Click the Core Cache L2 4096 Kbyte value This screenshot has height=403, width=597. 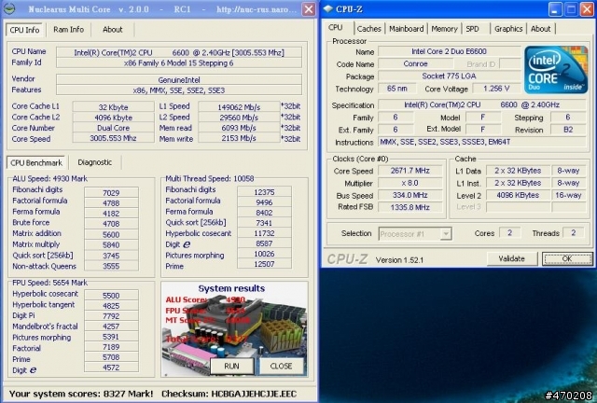113,118
